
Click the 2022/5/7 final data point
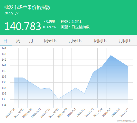click(128, 67)
